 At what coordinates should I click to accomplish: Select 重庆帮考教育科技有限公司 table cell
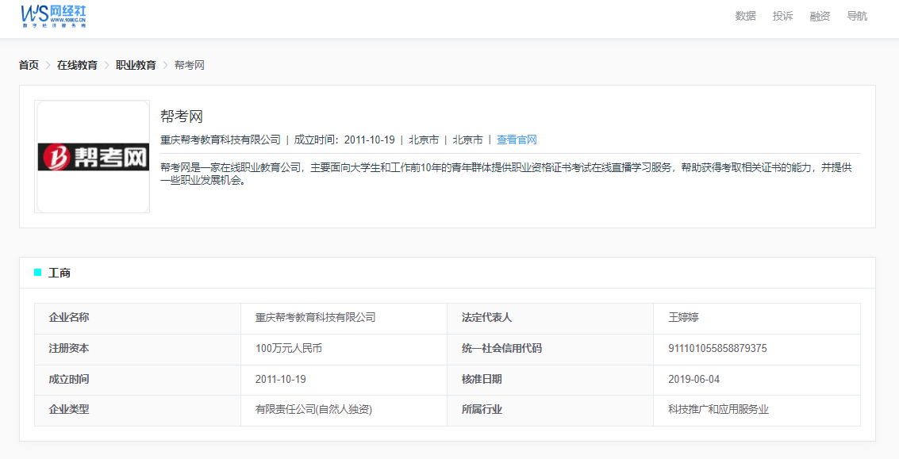click(344, 319)
